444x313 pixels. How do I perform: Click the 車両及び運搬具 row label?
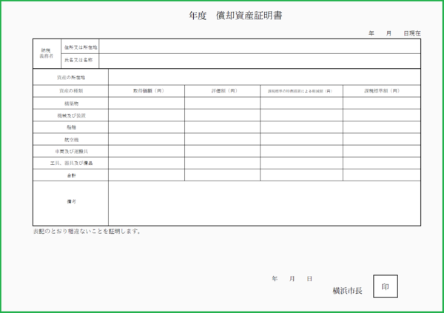pyautogui.click(x=71, y=152)
